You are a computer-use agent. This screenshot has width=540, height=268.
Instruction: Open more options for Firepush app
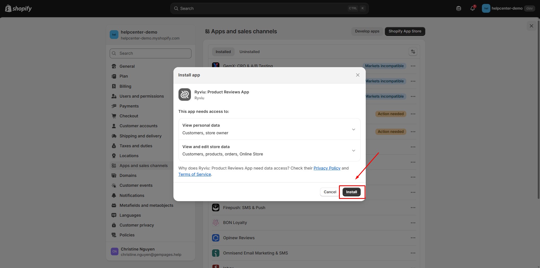tap(413, 208)
